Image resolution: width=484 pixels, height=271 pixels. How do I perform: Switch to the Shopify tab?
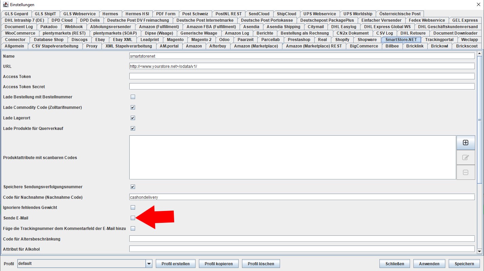tap(342, 40)
